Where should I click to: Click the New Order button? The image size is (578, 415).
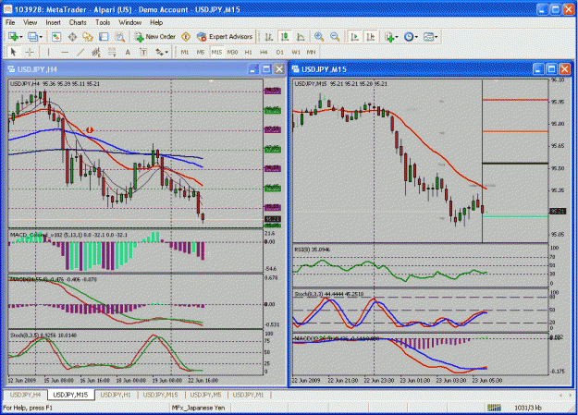tap(155, 36)
